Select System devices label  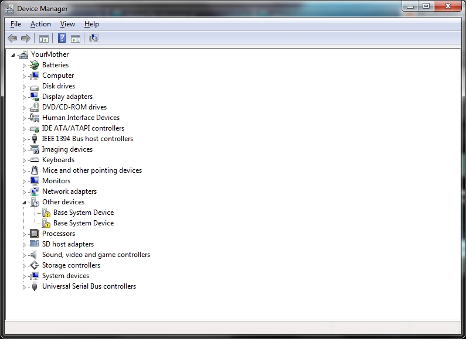click(x=66, y=276)
